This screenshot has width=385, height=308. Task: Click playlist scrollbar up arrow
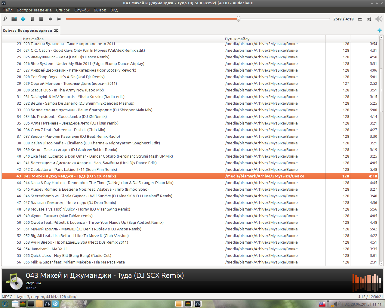tap(381, 38)
